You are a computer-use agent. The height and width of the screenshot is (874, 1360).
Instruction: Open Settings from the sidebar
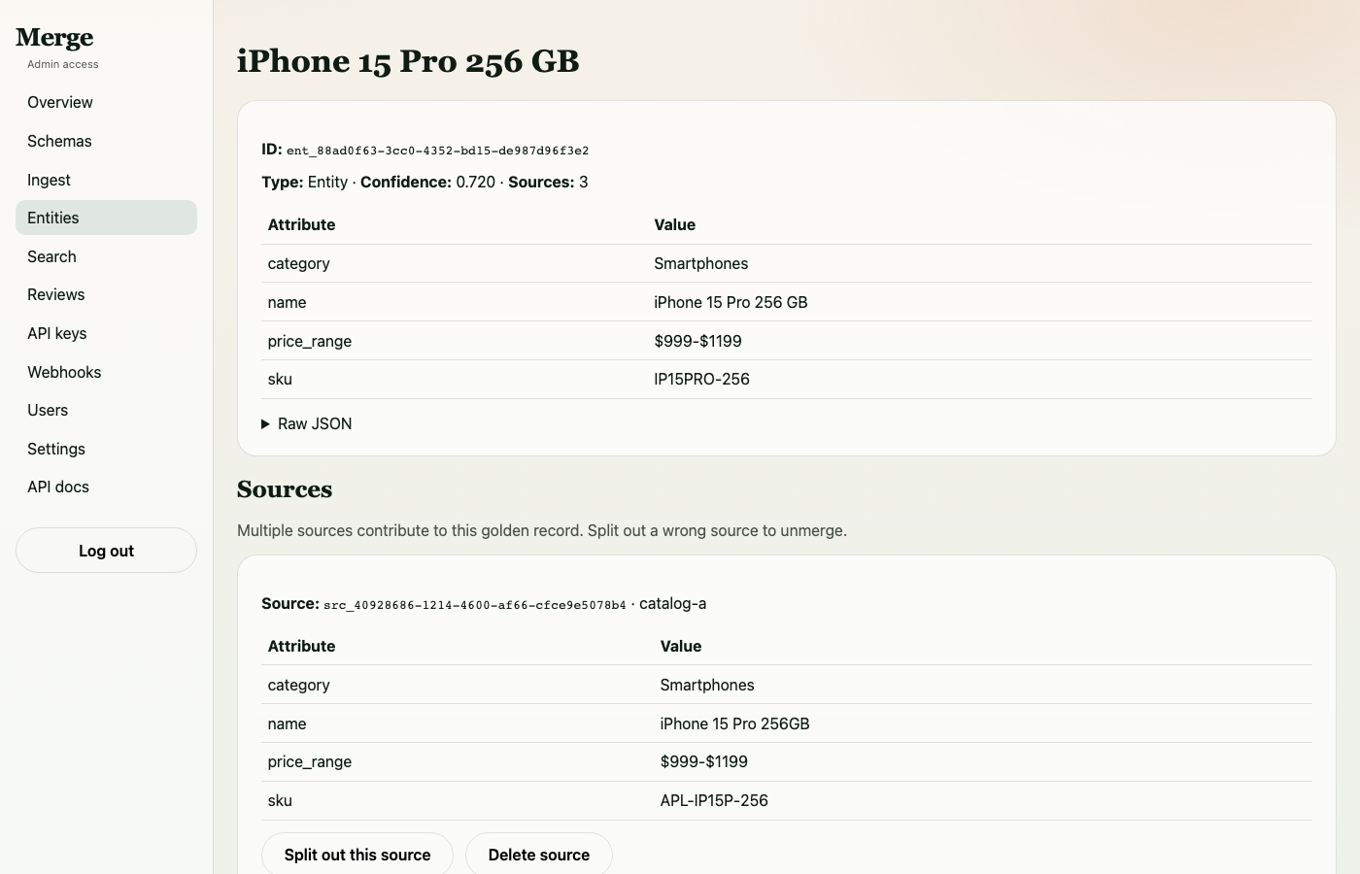(106, 449)
